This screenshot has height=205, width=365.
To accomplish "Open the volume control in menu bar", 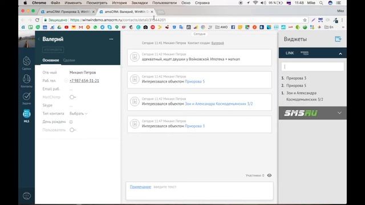I will click(x=263, y=3).
